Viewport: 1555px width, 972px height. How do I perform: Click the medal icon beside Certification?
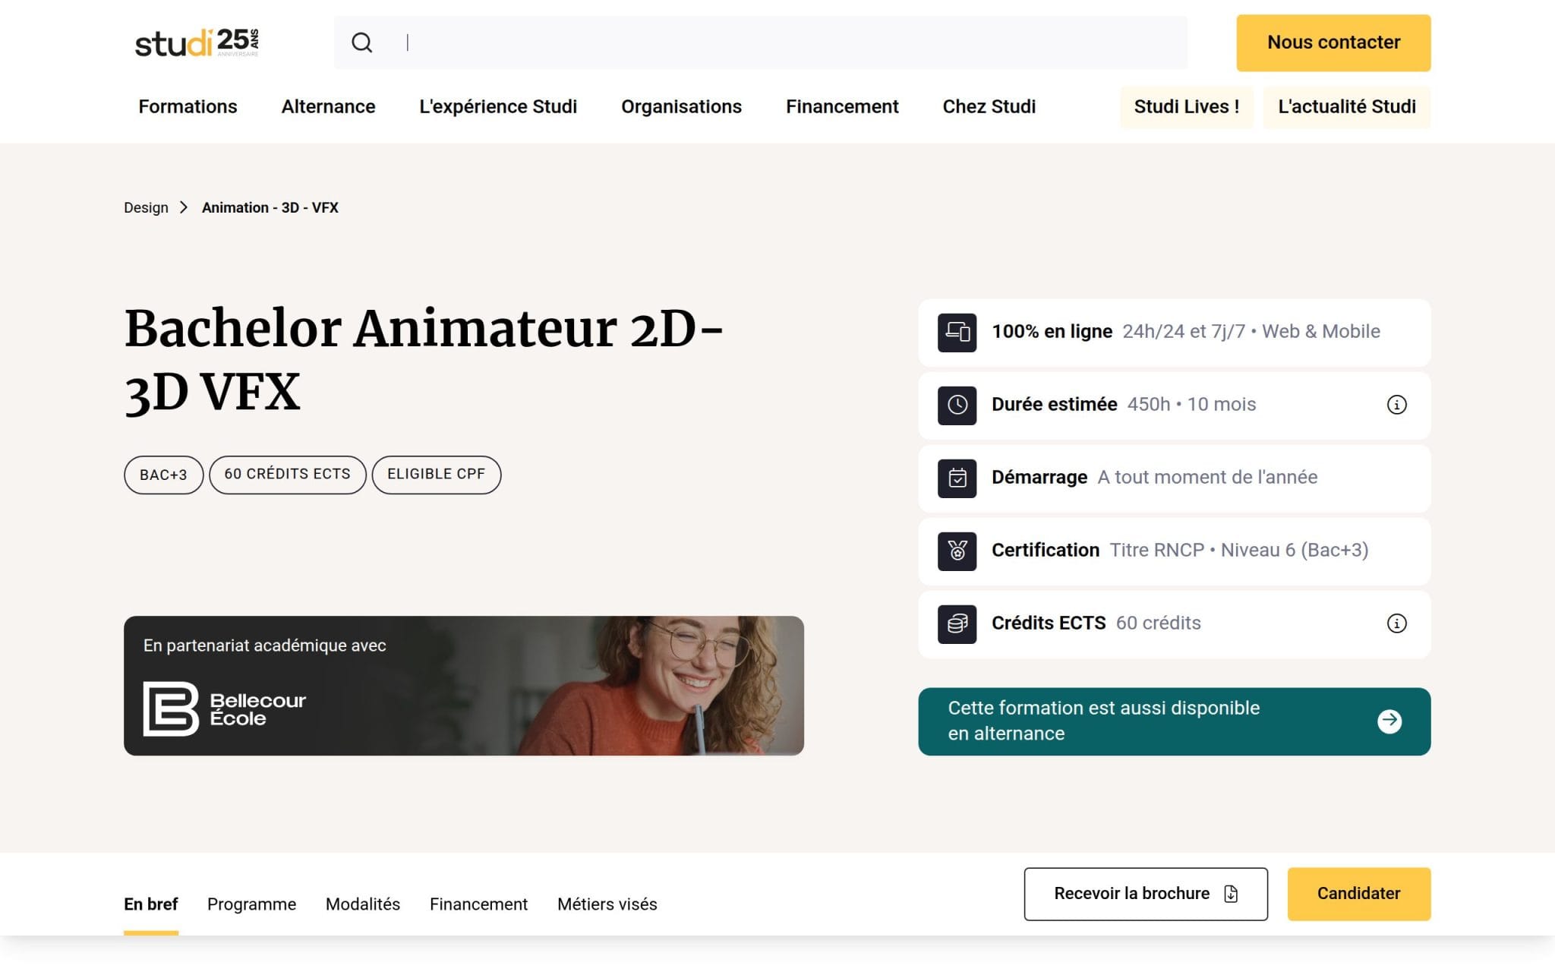pyautogui.click(x=957, y=551)
